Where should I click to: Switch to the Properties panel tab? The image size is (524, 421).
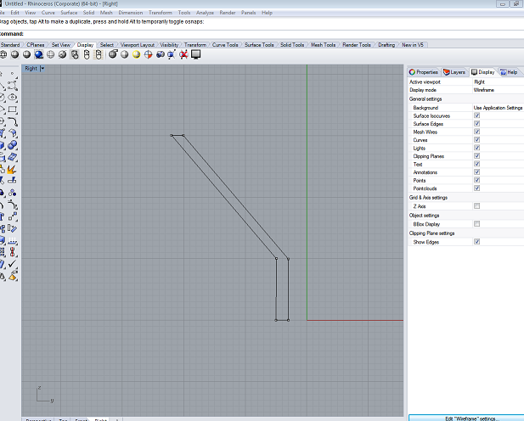click(x=424, y=72)
